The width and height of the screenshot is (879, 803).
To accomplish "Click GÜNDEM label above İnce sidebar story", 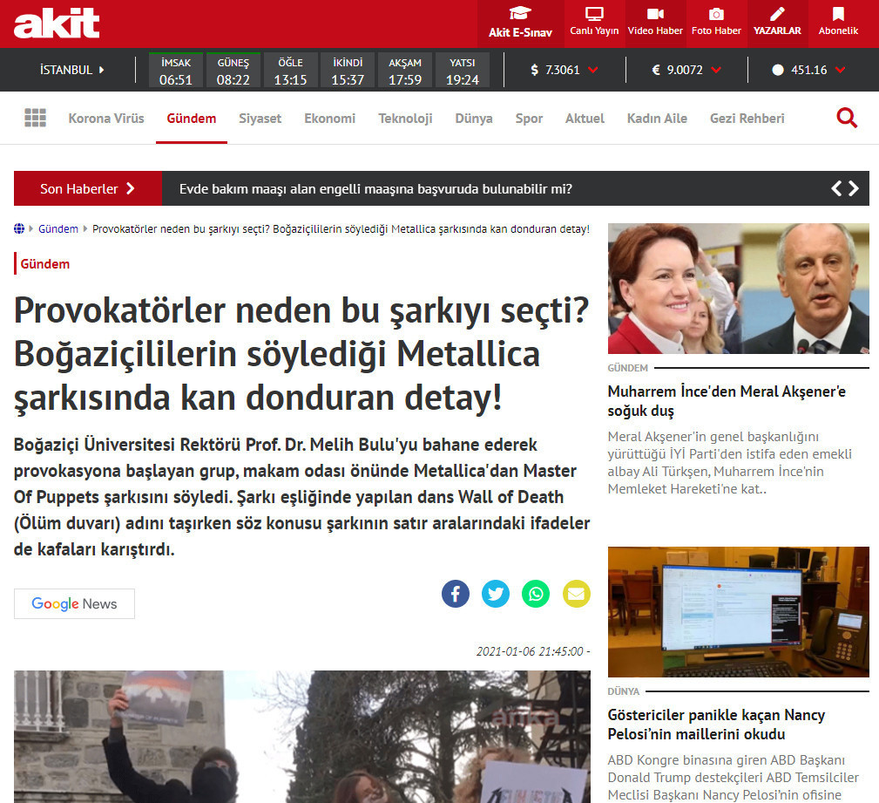I will click(628, 368).
